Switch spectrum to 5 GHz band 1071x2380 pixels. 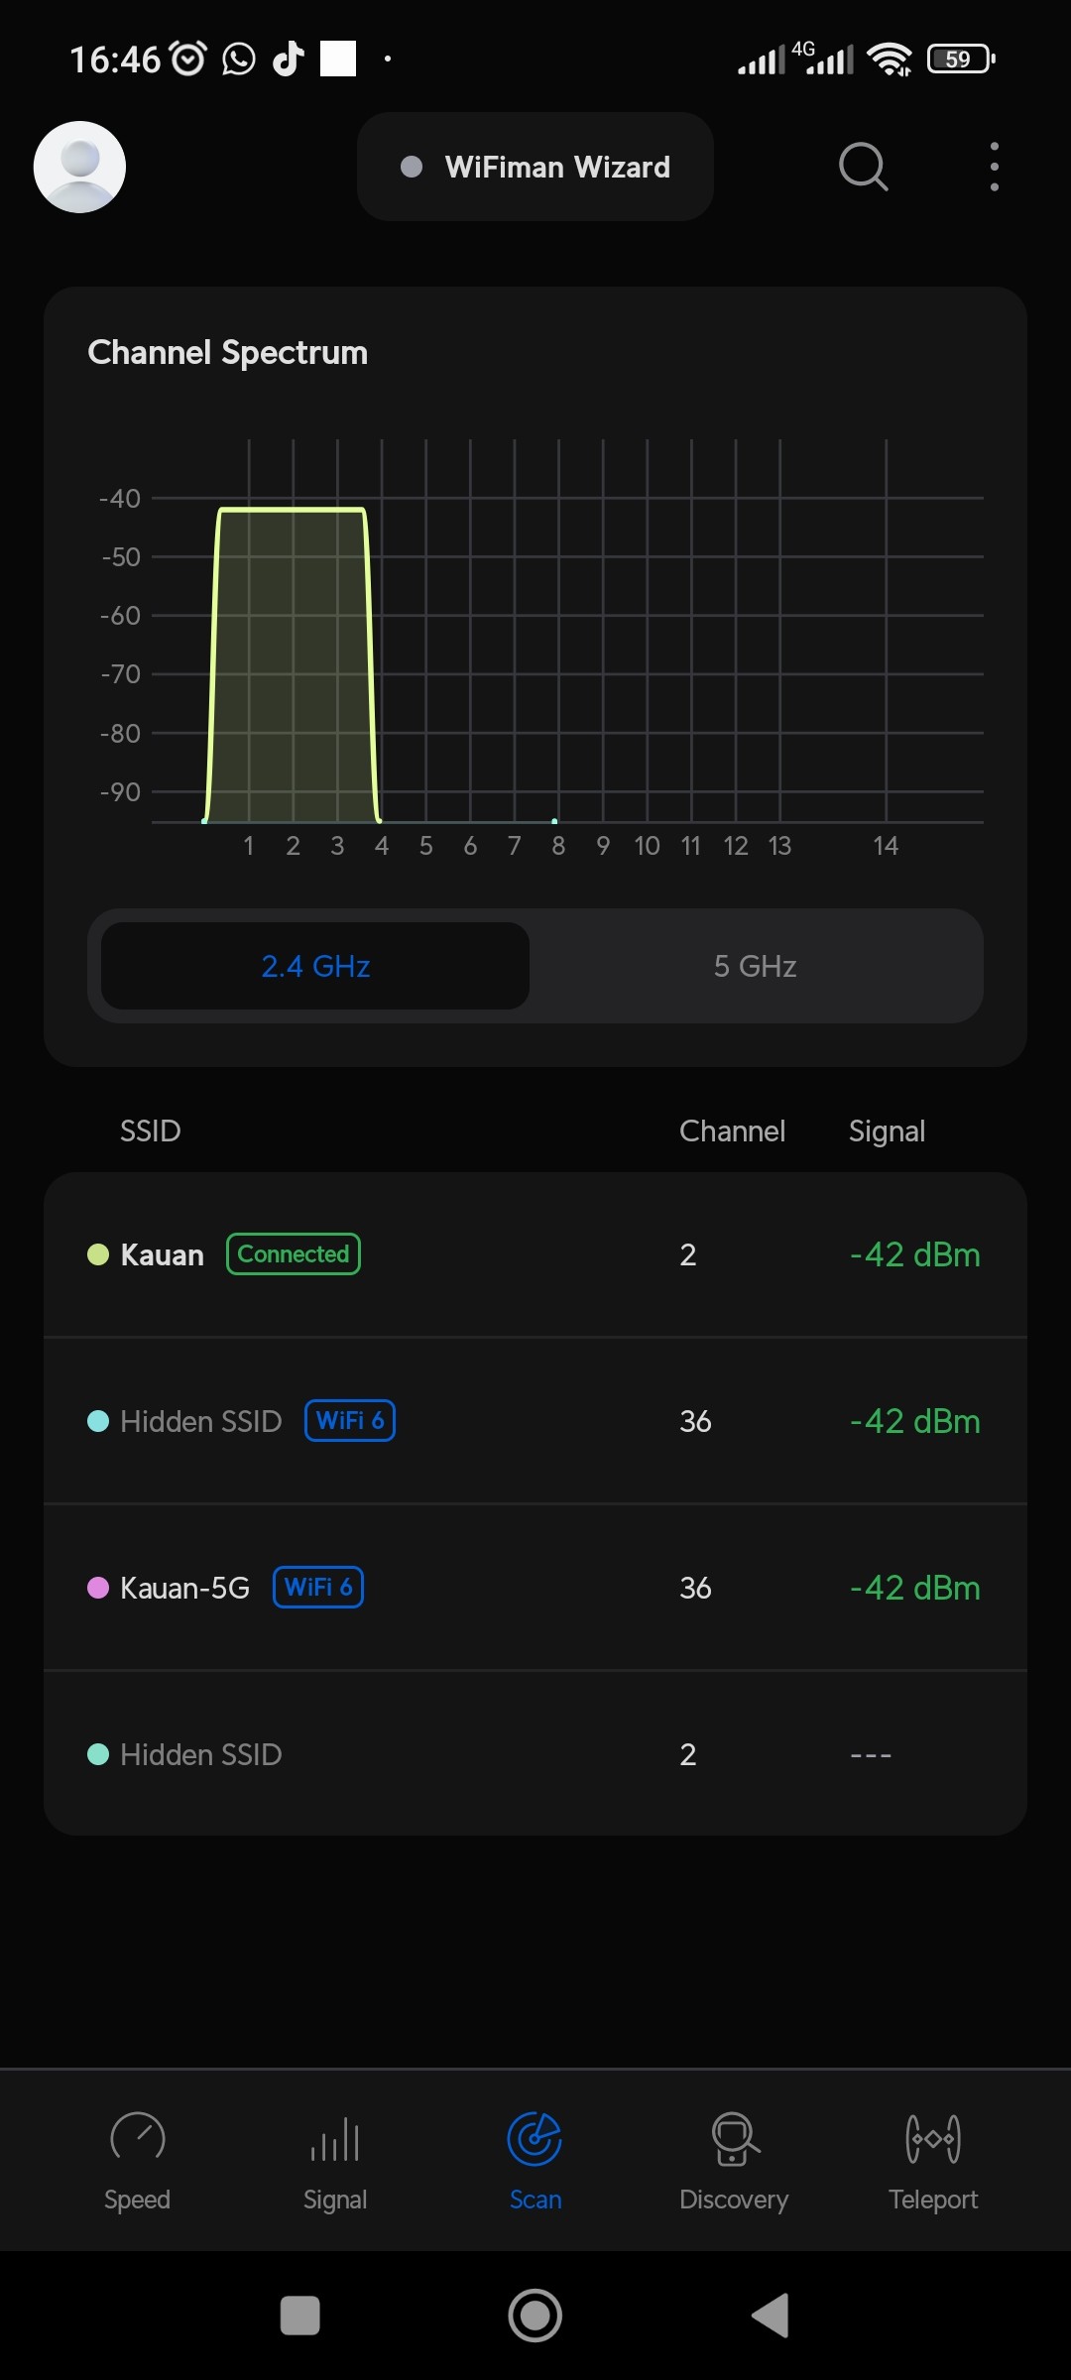click(755, 966)
